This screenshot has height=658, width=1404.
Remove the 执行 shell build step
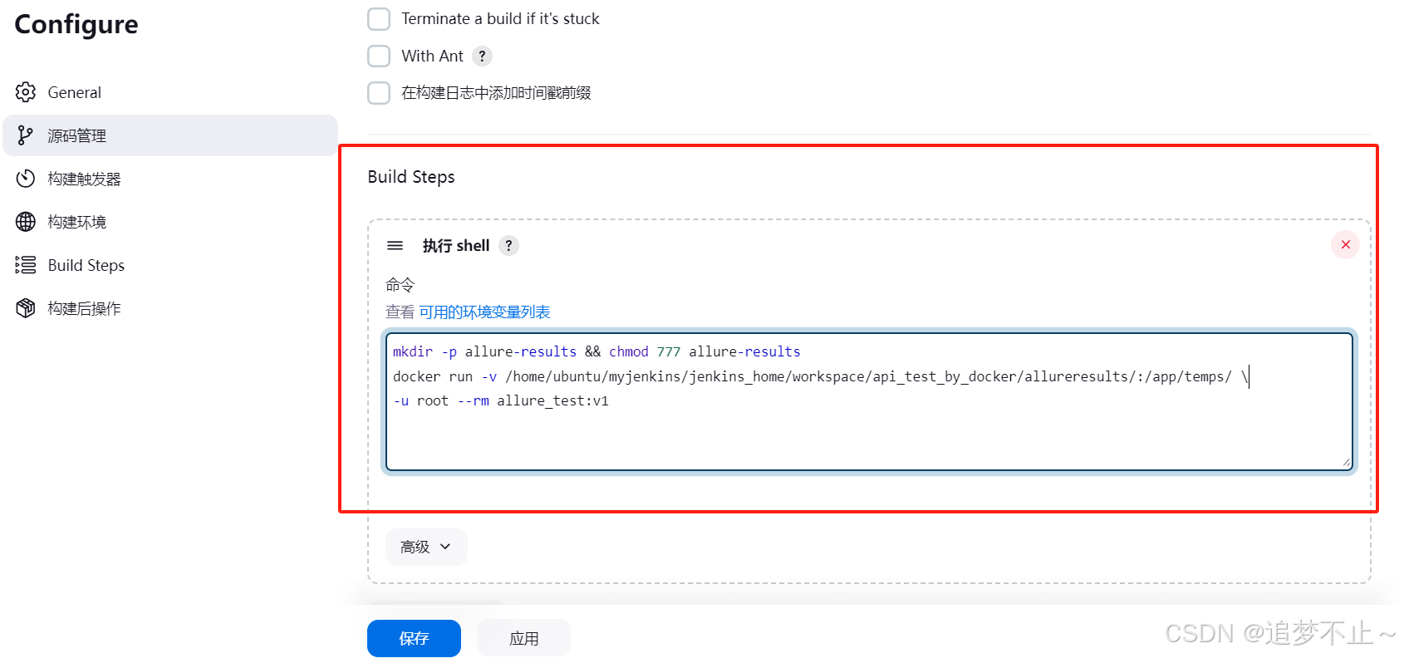pos(1345,245)
